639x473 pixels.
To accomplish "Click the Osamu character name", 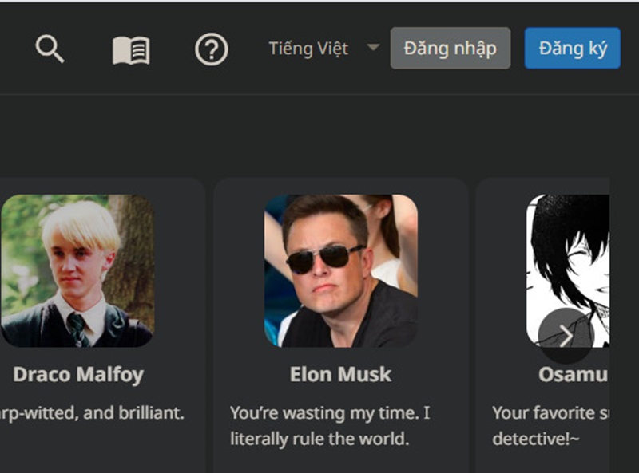I will [573, 374].
